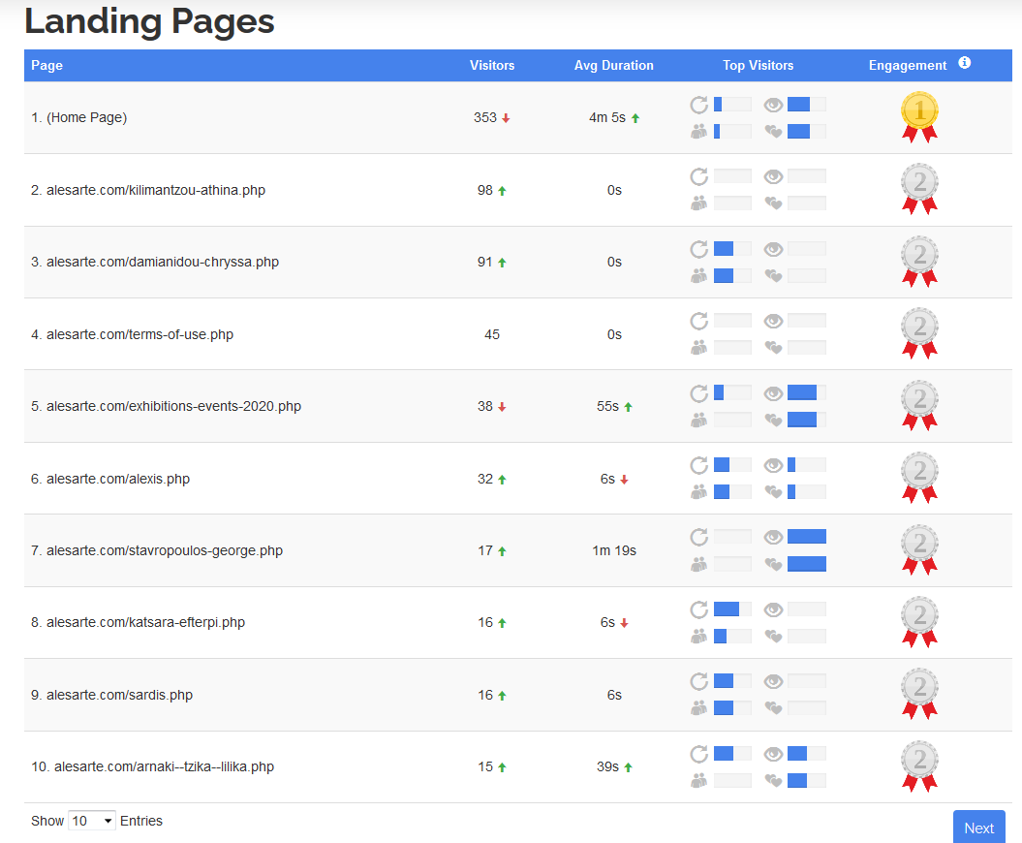The height and width of the screenshot is (843, 1022).
Task: Click the 1m 19s average duration value
Action: click(x=614, y=550)
